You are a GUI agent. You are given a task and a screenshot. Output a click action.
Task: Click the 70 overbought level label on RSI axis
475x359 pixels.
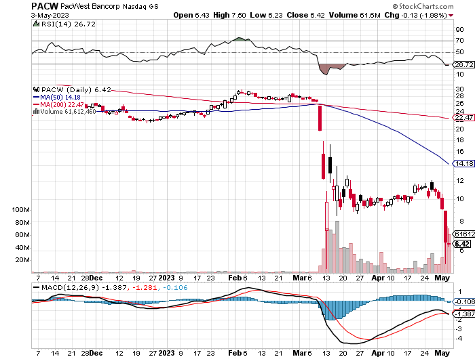pos(459,41)
